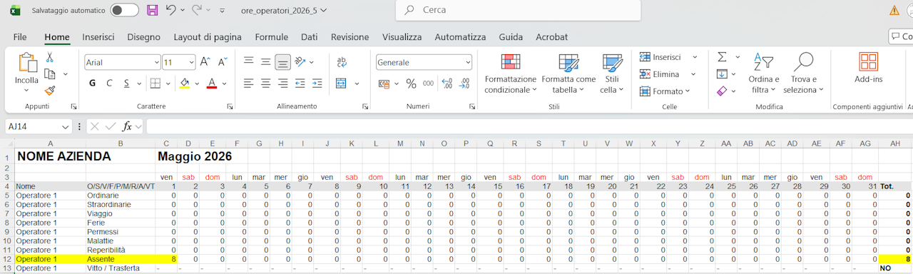The image size is (913, 274).
Task: Select the Format Painter brush
Action: coord(50,91)
